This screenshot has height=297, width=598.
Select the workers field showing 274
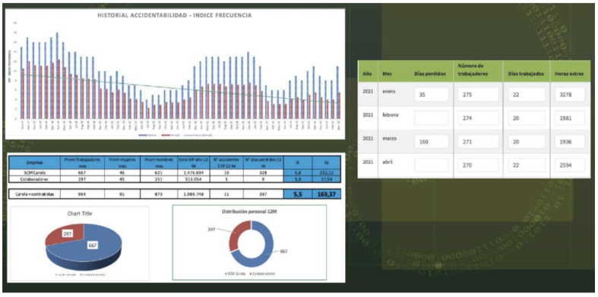[478, 118]
